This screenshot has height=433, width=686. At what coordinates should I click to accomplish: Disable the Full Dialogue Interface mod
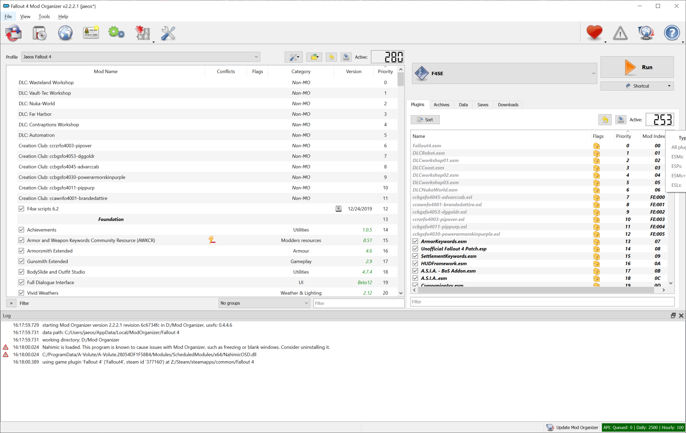[x=21, y=282]
